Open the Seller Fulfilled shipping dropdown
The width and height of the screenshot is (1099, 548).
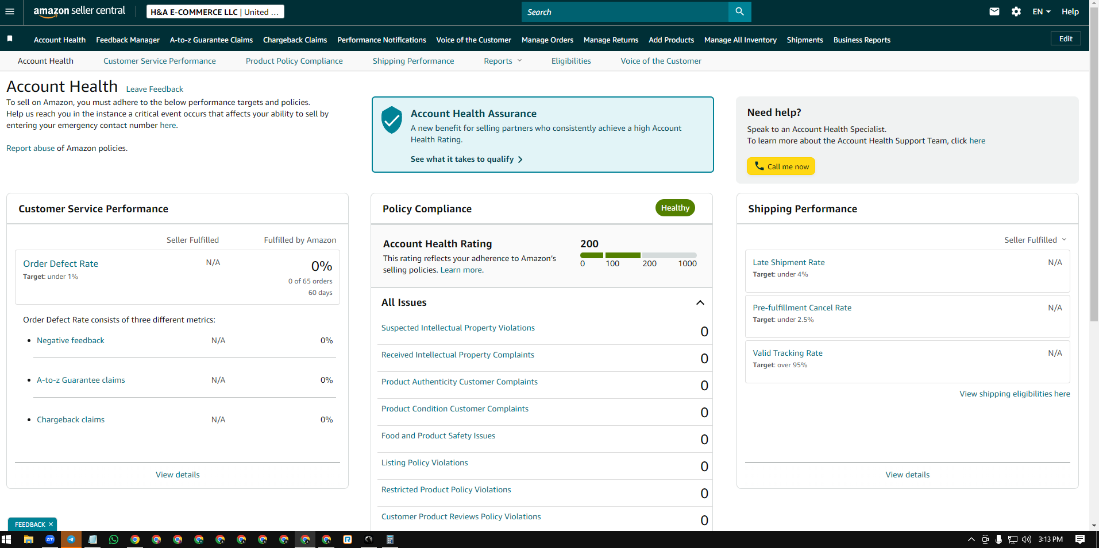pyautogui.click(x=1035, y=240)
